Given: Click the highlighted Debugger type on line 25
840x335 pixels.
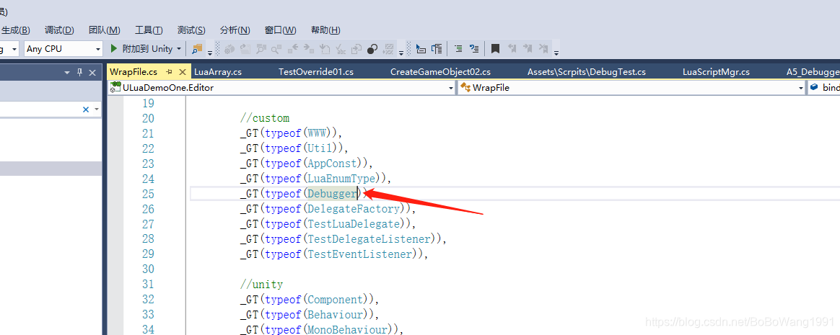Looking at the screenshot, I should point(332,194).
